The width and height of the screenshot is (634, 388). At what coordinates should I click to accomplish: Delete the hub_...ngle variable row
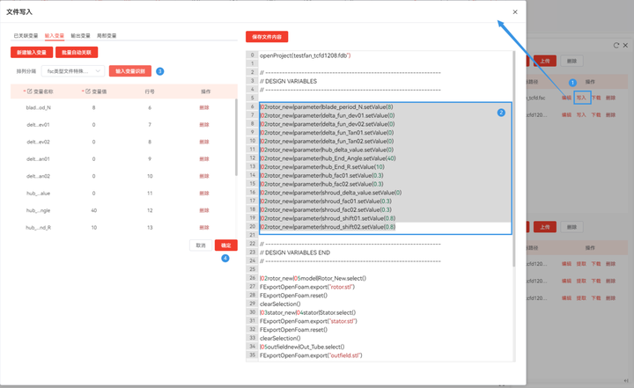(204, 210)
